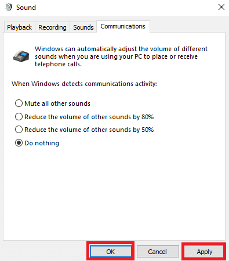Click the 'Mute all other sounds' label text

(57, 103)
